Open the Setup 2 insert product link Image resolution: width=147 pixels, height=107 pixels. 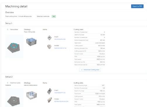pos(60,93)
